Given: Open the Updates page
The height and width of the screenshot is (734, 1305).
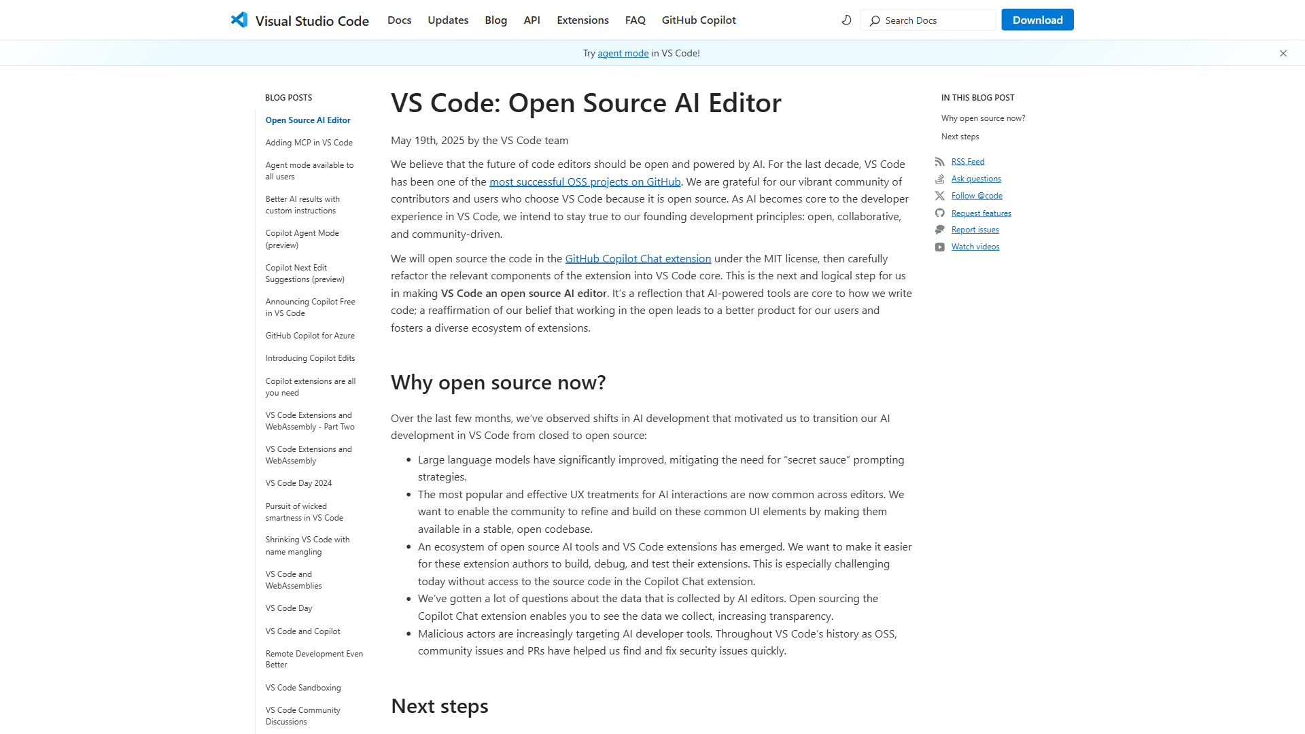Looking at the screenshot, I should pos(448,20).
